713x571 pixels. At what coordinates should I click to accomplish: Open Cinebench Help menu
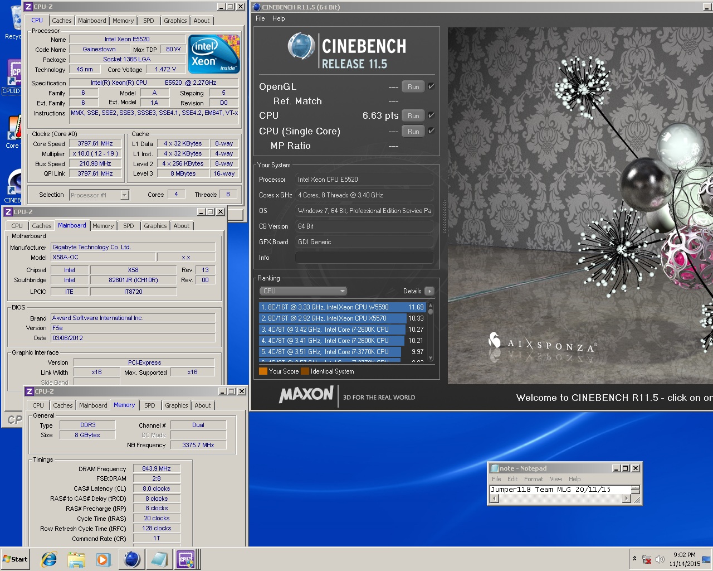(279, 18)
